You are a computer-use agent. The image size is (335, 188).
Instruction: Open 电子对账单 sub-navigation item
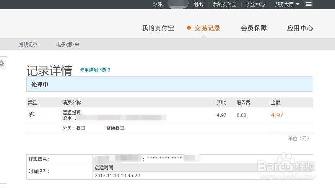(x=68, y=44)
